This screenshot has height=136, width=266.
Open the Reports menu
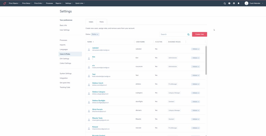click(x=59, y=3)
